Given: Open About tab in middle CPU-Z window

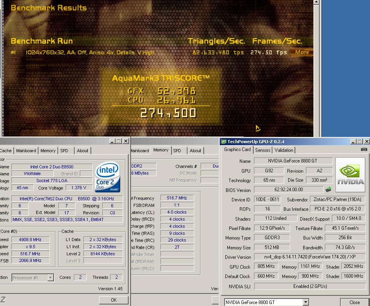Looking at the screenshot, I should pyautogui.click(x=195, y=151).
